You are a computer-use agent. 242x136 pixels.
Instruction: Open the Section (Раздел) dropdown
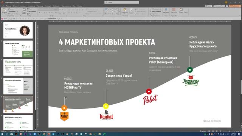[30, 14]
